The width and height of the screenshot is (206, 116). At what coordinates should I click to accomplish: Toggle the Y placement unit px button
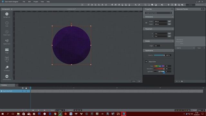click(x=169, y=36)
